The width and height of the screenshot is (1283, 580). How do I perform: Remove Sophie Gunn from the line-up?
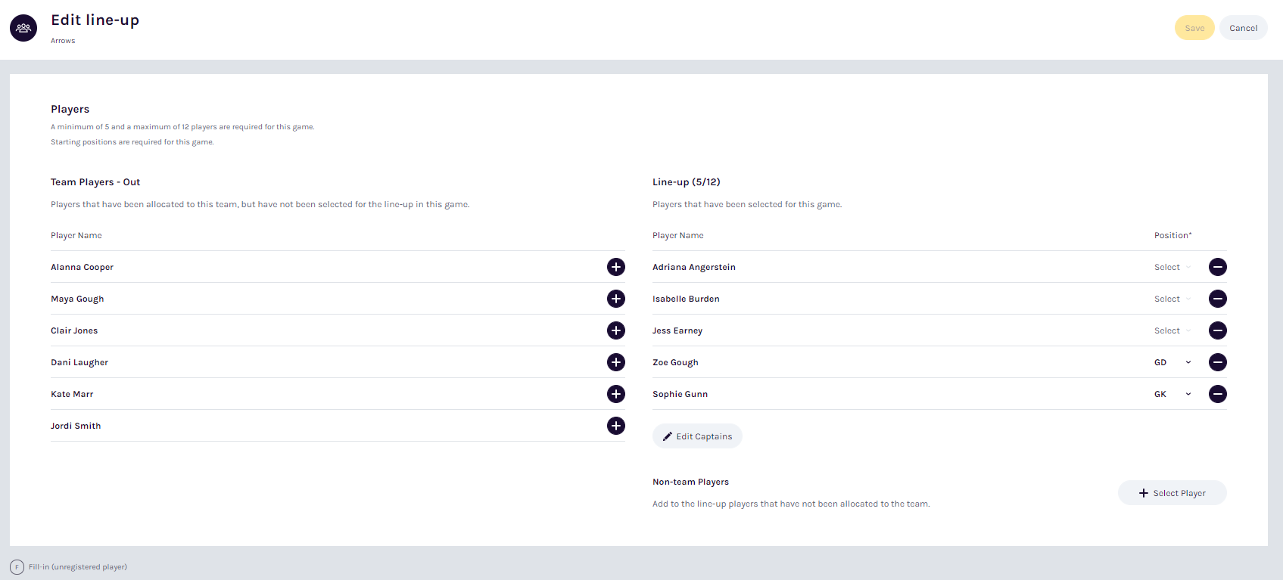pos(1217,394)
